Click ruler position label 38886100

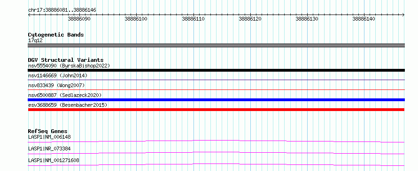coord(136,19)
